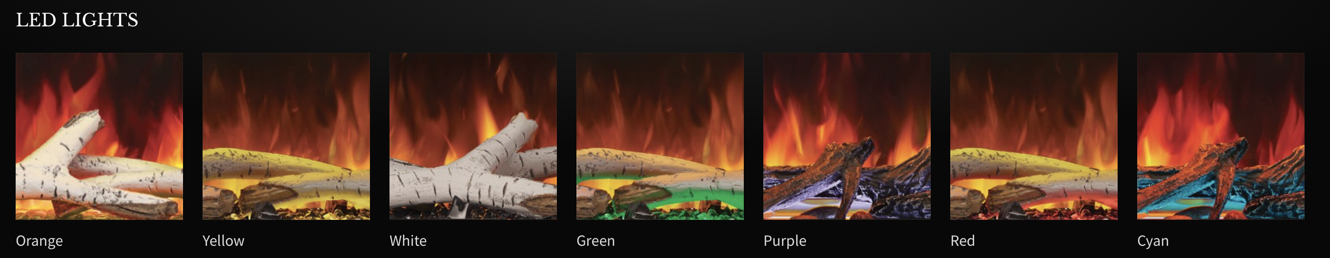Select the image with green glowing ember bed
Image resolution: width=1330 pixels, height=258 pixels.
660,136
